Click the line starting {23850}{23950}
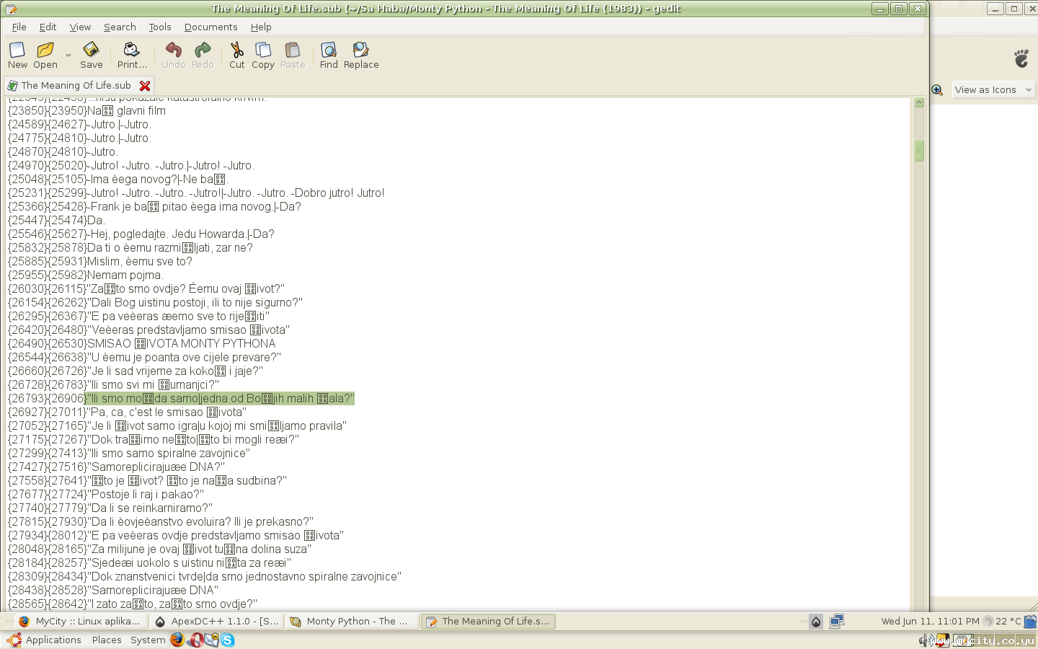The height and width of the screenshot is (649, 1038). click(86, 111)
